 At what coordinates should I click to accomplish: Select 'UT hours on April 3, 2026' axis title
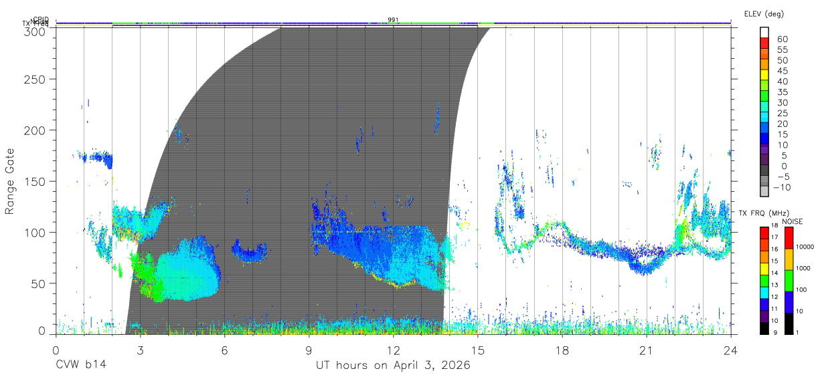[393, 366]
